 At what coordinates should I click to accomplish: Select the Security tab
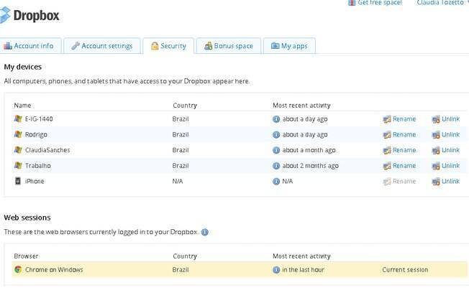(169, 46)
